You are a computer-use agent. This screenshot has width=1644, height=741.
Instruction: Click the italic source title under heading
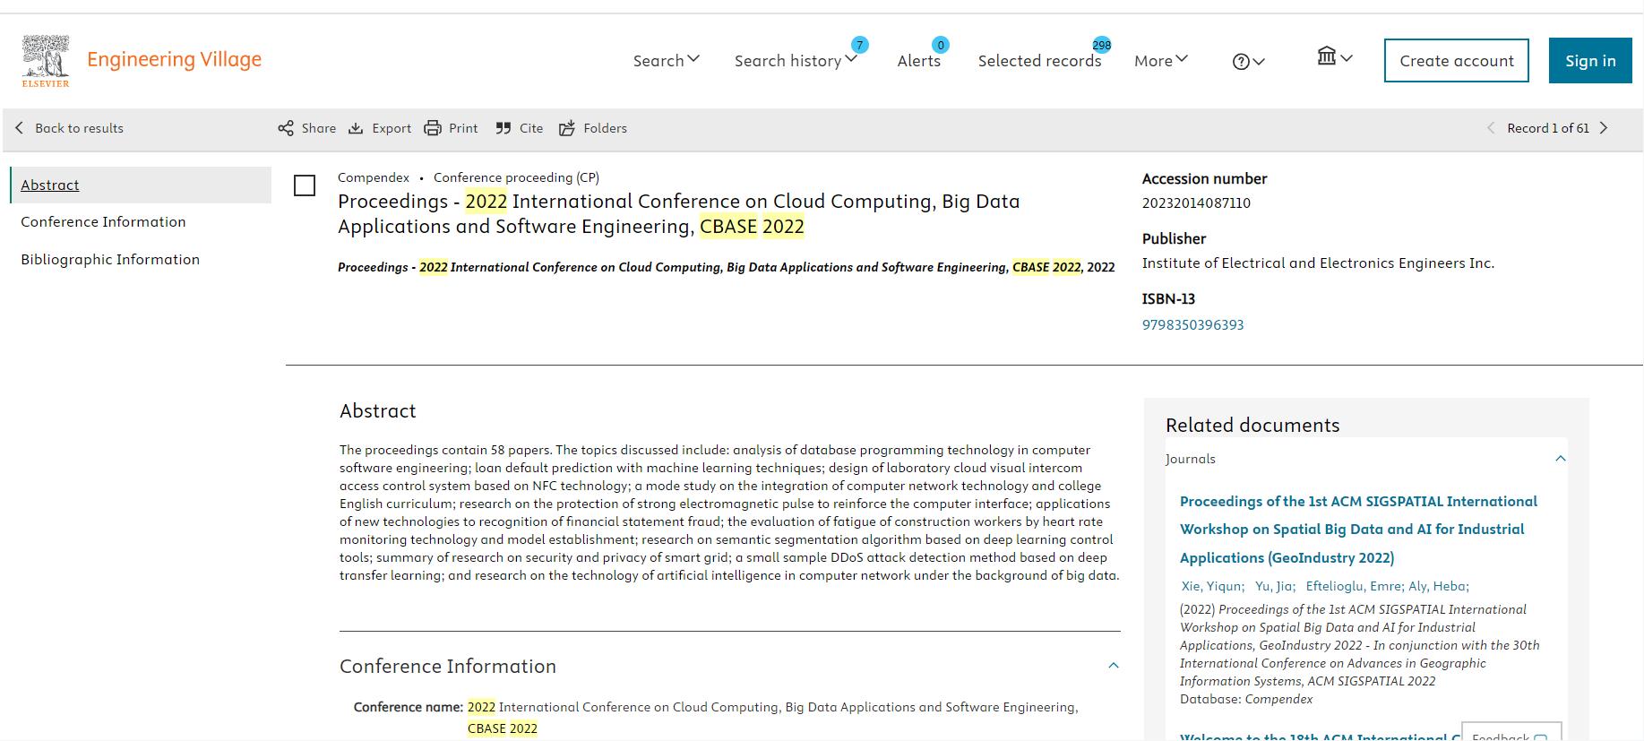727,267
